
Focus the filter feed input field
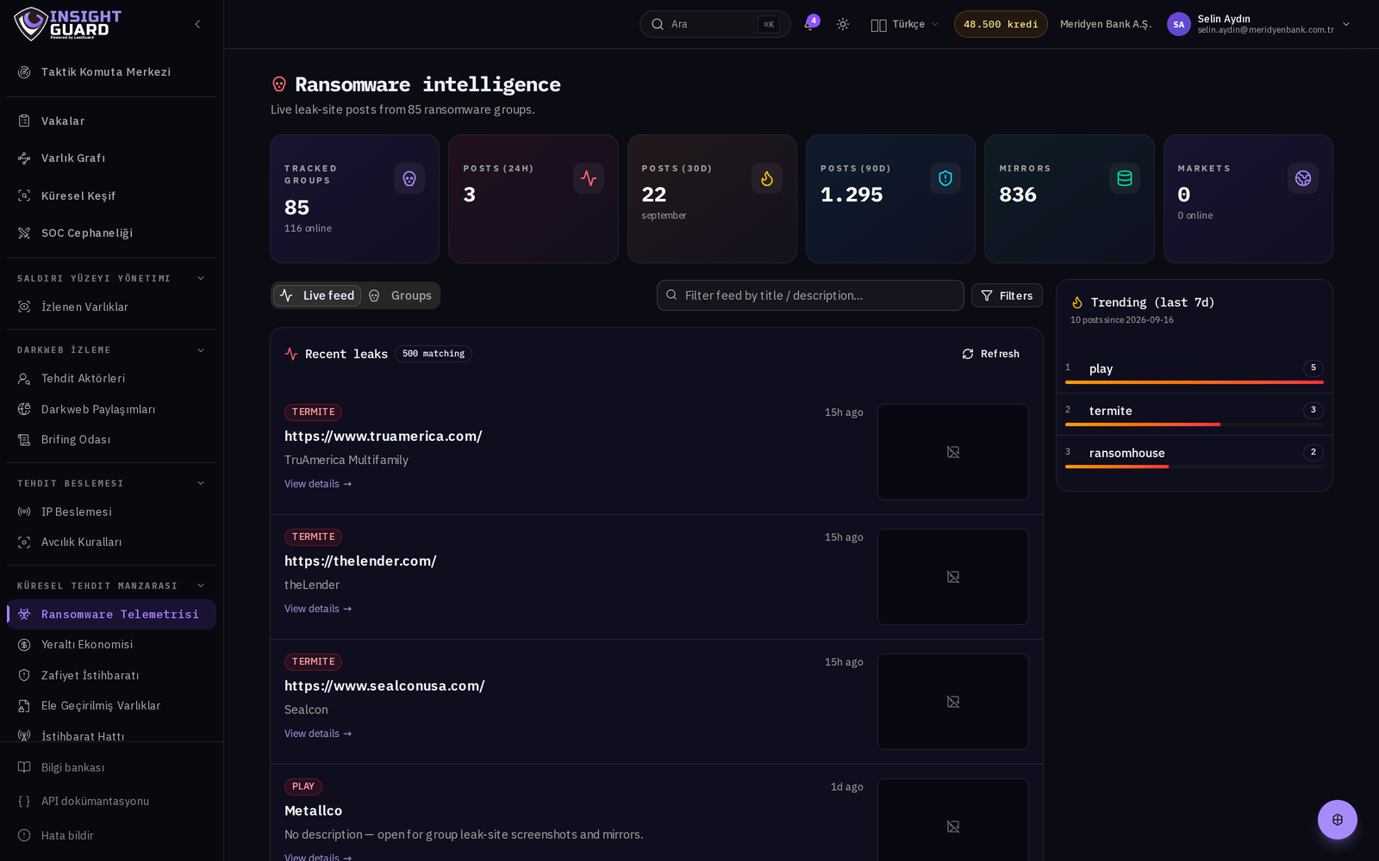pos(810,295)
